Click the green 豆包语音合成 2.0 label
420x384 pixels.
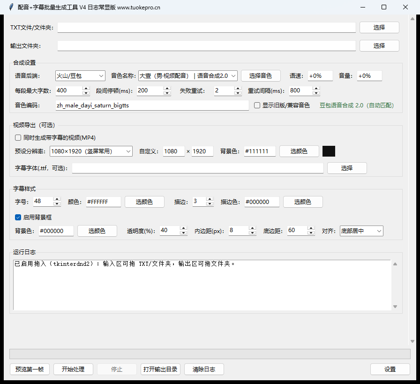pos(357,105)
